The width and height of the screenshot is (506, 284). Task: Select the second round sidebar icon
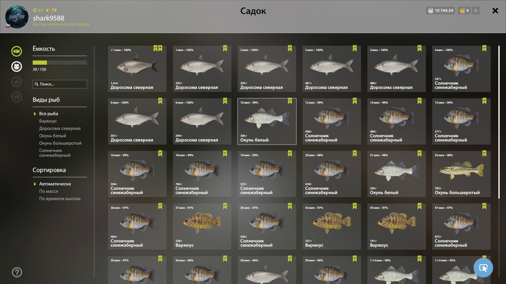click(17, 67)
